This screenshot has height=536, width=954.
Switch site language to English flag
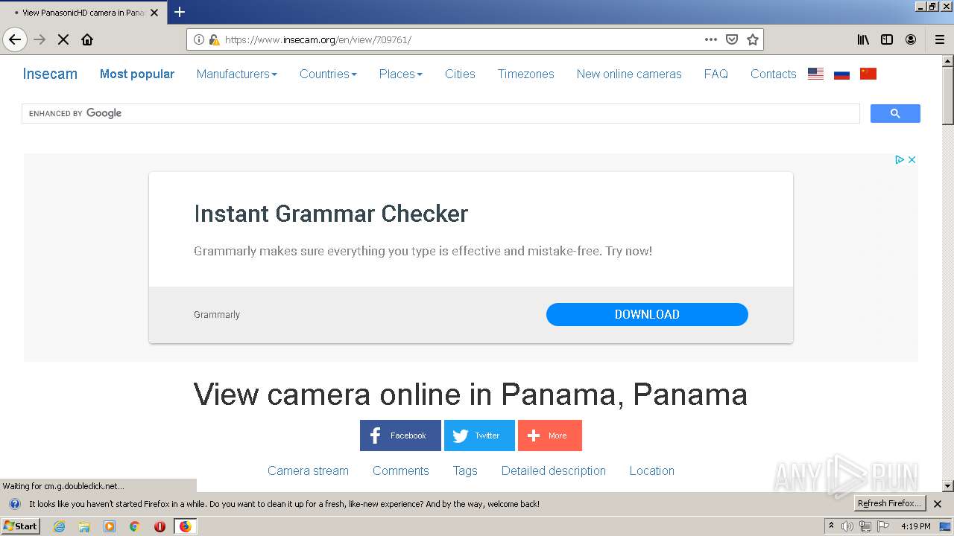(x=816, y=74)
